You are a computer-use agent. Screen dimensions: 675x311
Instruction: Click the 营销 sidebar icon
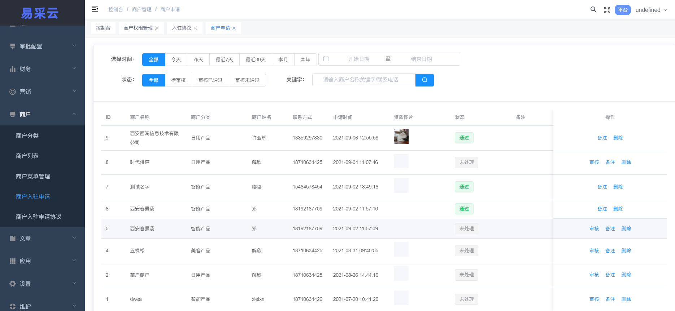click(13, 92)
